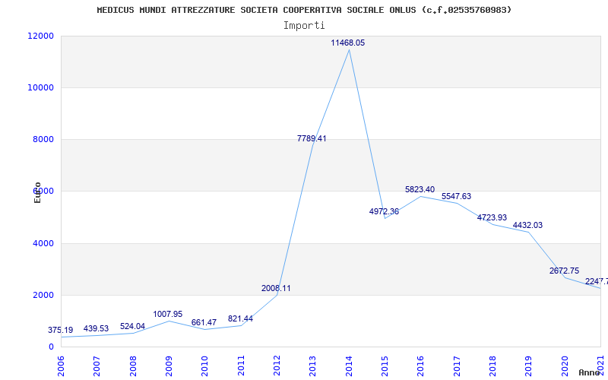Click the x-axis year 2017
Screen dimensions: 608x380
click(x=457, y=366)
